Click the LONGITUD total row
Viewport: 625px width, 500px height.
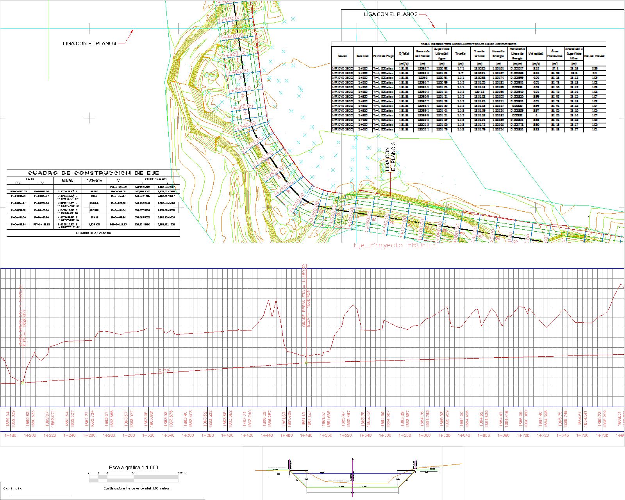point(93,233)
